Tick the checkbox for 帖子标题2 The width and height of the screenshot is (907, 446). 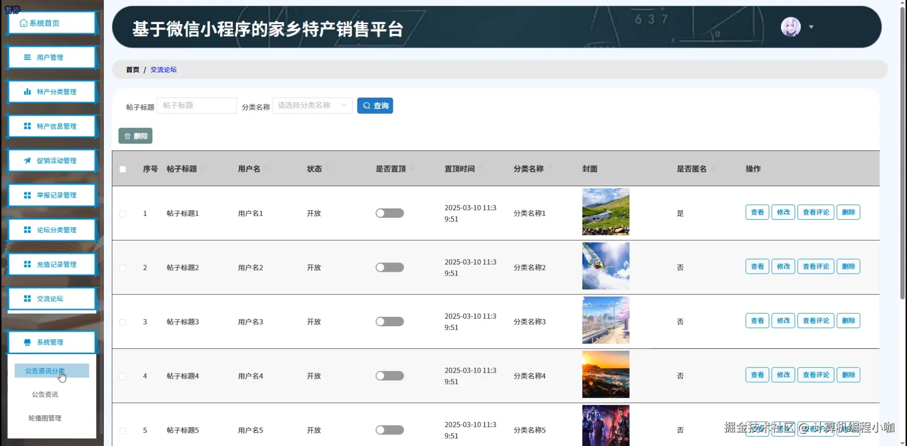(x=122, y=268)
